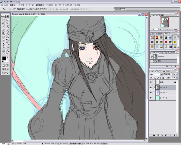
Task: Open the layer blend mode dropdown
Action: click(156, 74)
